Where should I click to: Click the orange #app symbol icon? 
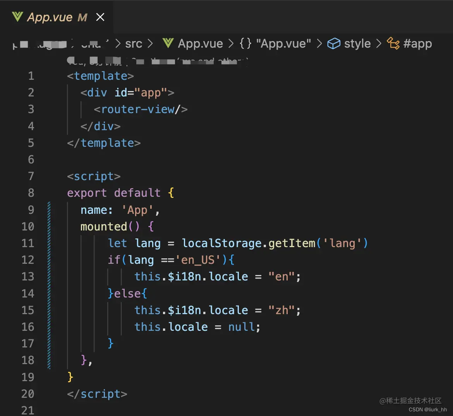tap(393, 43)
